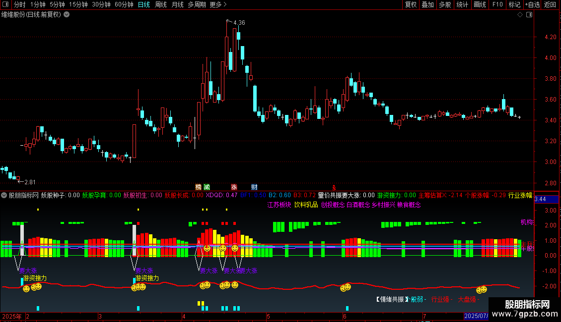Click the 统计 statistics button
The image size is (561, 322).
tap(462, 4)
